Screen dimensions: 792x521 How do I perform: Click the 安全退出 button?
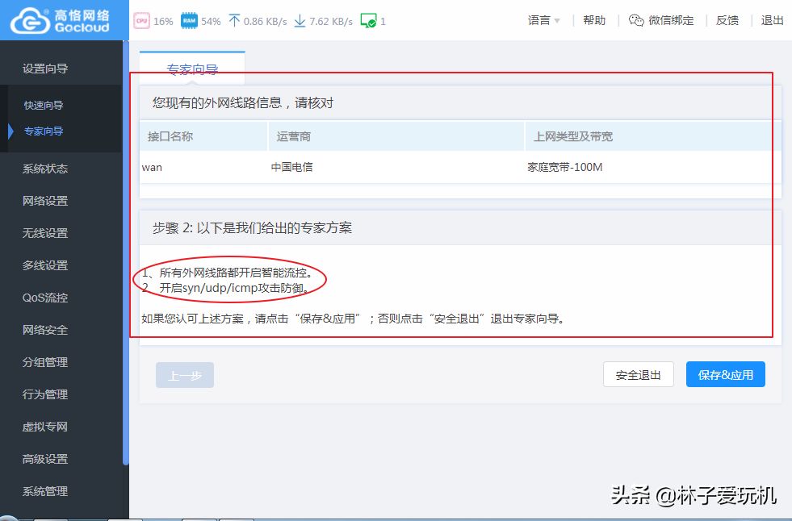pos(639,375)
